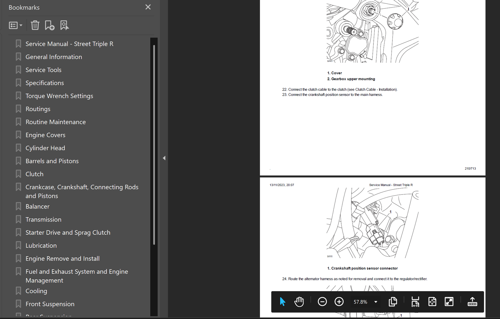Go to Cylinder Head bookmark

45,148
